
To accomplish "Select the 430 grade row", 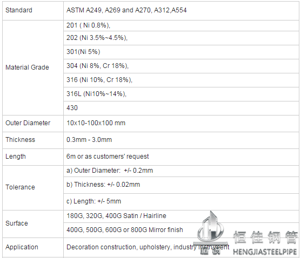I will pos(181,108).
